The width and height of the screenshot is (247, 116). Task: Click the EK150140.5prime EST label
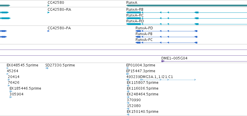click(x=143, y=112)
